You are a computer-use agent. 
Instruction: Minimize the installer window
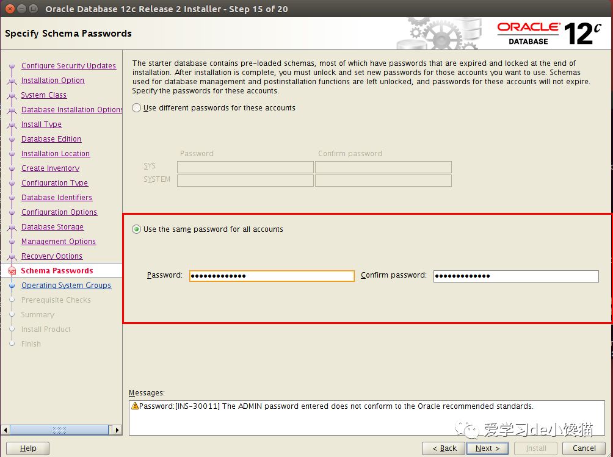tap(22, 9)
